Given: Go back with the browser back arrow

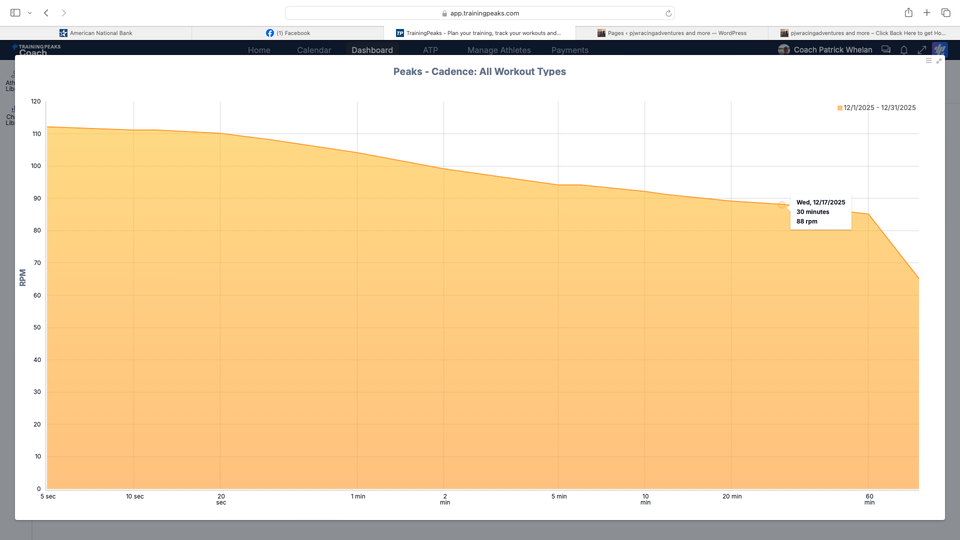Looking at the screenshot, I should (46, 13).
